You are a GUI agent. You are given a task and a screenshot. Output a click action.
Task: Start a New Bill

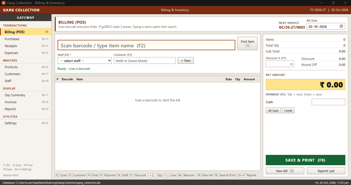coord(285,171)
